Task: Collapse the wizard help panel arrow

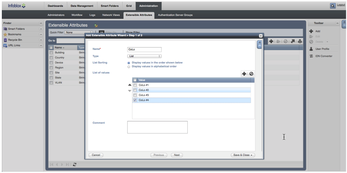Action: (x=260, y=42)
